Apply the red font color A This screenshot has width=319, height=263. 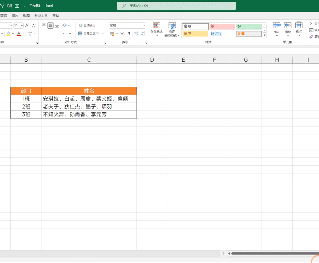19,34
